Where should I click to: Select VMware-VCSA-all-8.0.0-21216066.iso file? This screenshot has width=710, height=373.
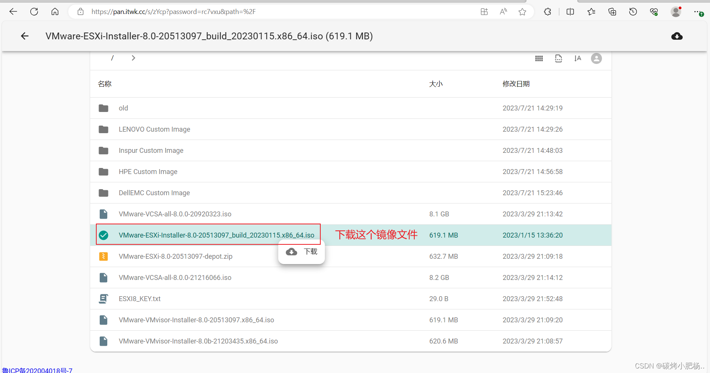click(x=175, y=278)
